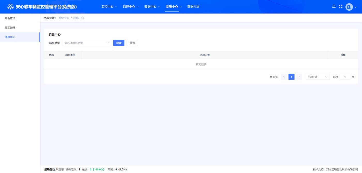Click the 消息中心 panel heading
The image size is (362, 173).
[x=55, y=34]
